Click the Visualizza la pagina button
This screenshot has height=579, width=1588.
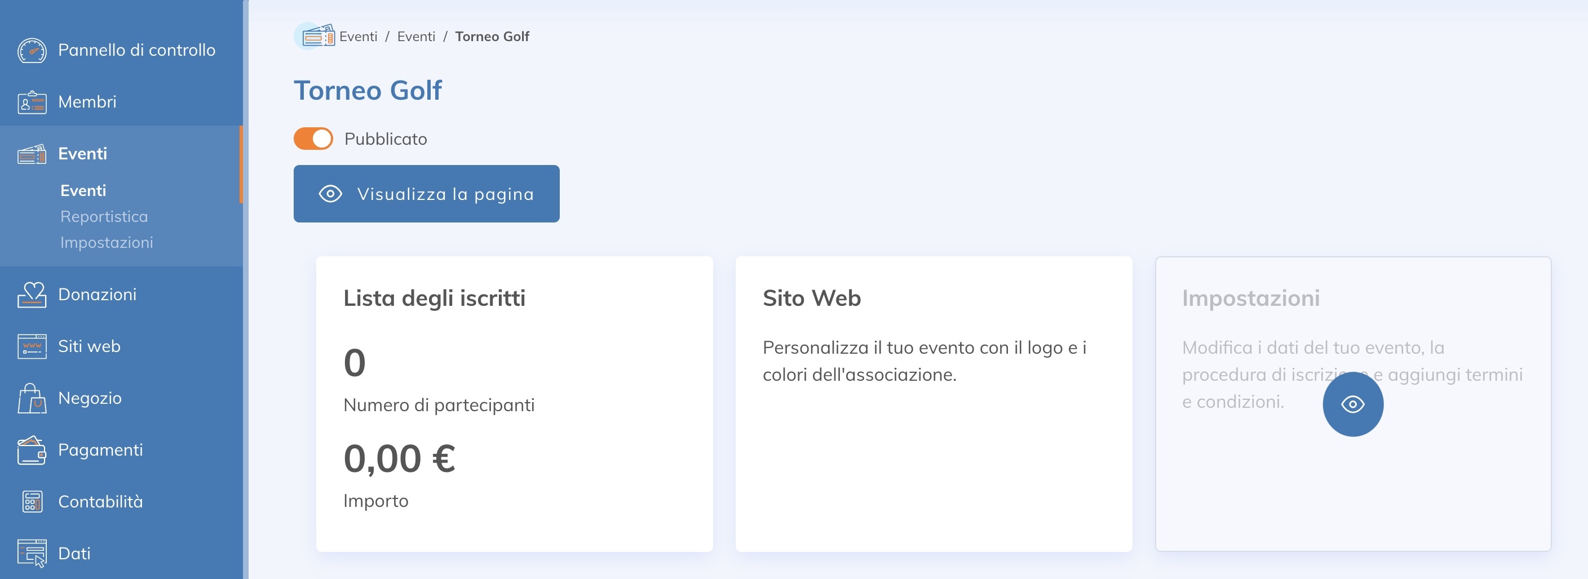click(x=426, y=193)
